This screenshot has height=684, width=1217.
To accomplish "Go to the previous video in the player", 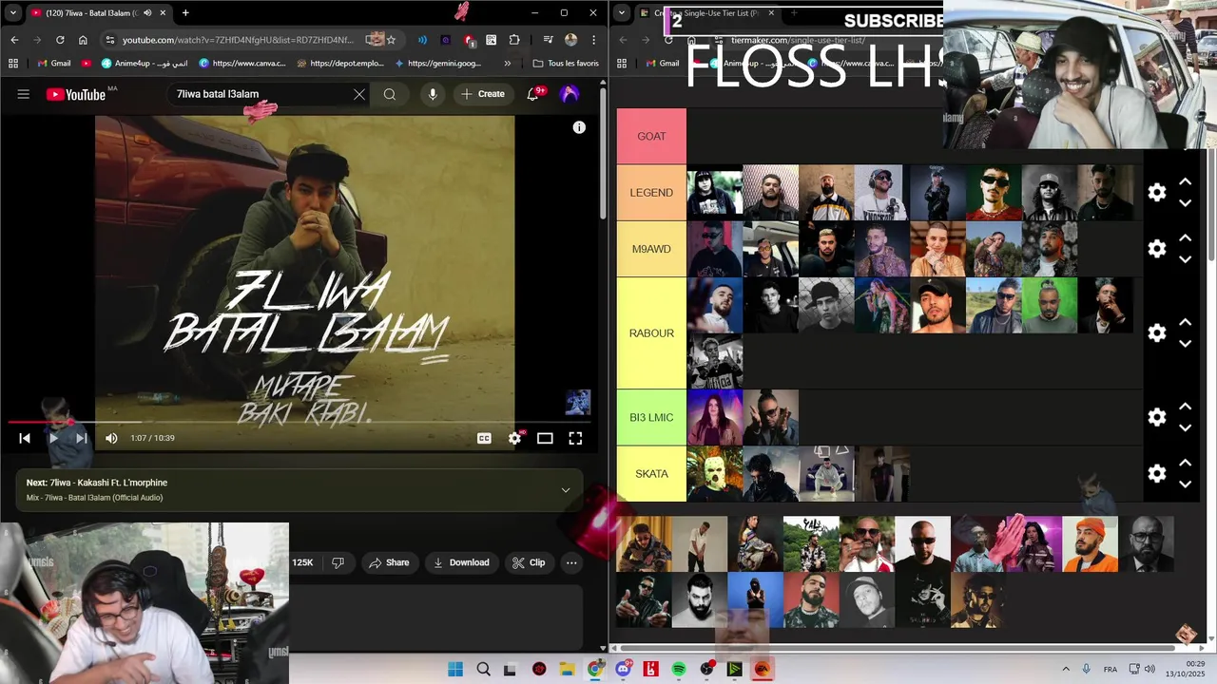I will pos(25,438).
